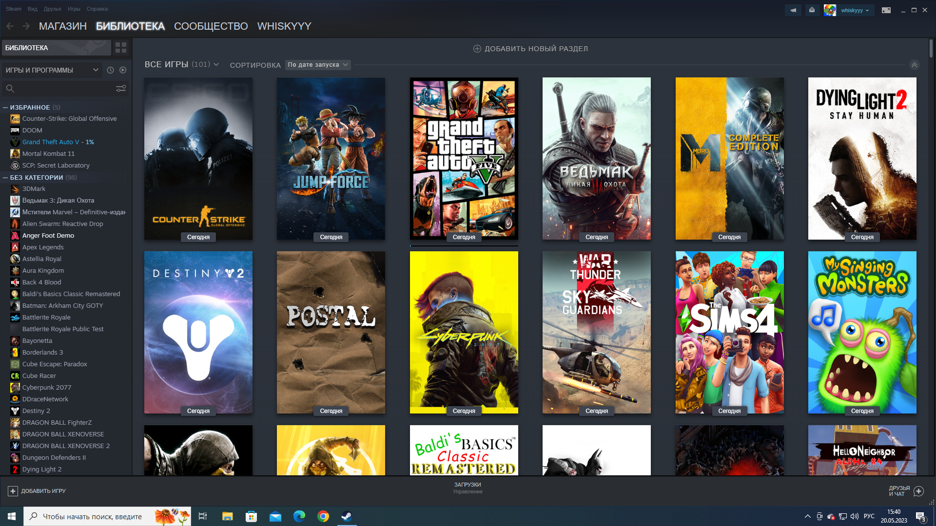Click the Library home button in sidebar

(57, 48)
